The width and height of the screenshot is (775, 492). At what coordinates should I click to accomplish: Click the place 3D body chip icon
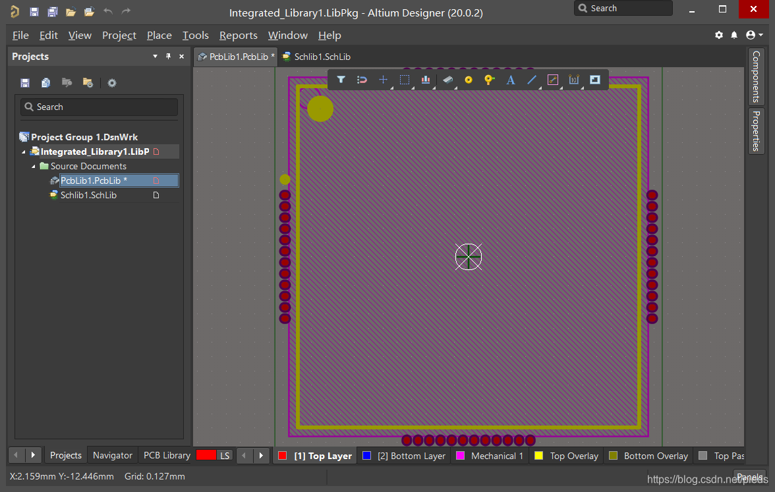pos(448,80)
